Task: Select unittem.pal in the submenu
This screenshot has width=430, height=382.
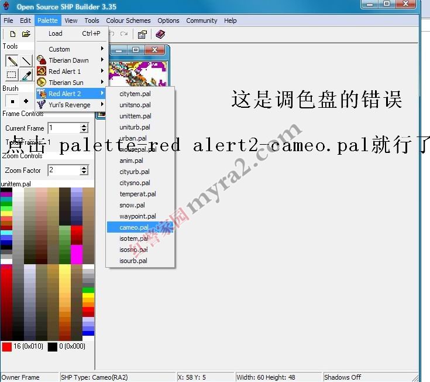Action: 140,116
